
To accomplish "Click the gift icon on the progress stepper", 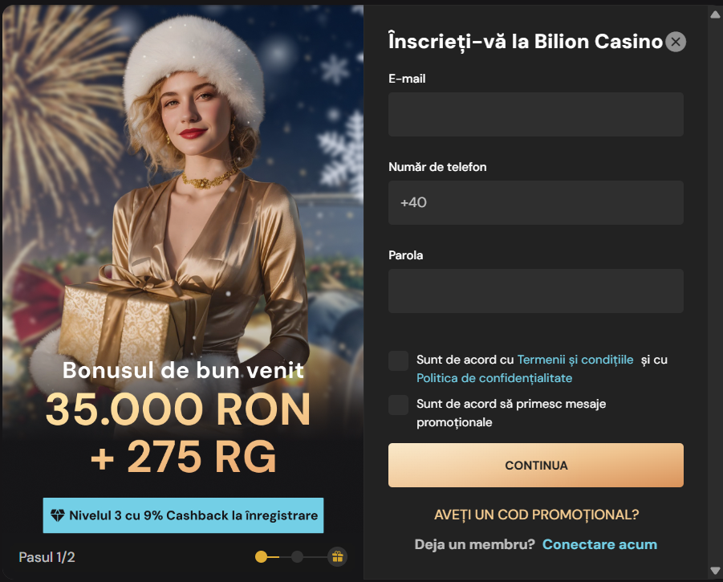I will [x=338, y=556].
